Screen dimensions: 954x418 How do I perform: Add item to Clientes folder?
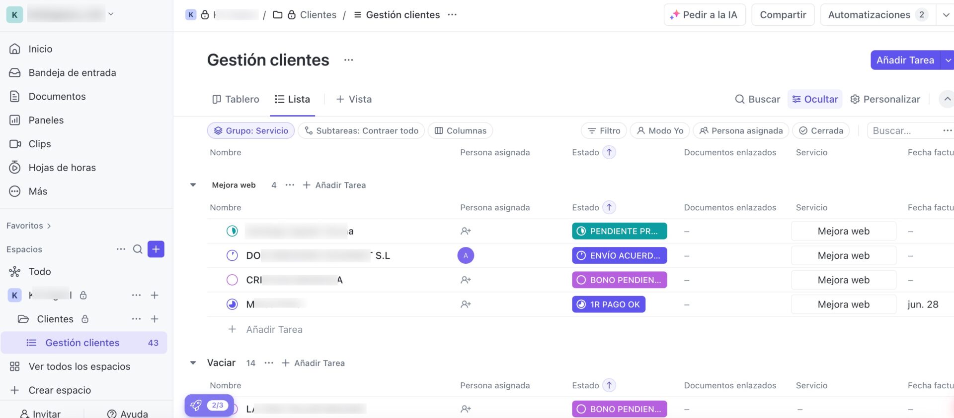coord(155,319)
